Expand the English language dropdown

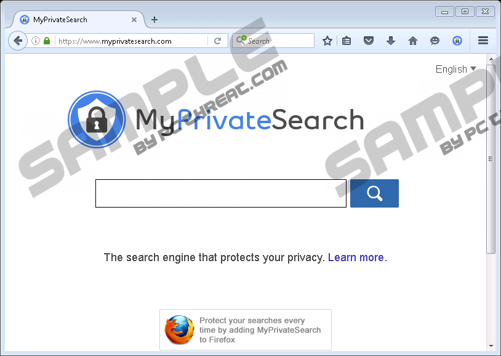(456, 69)
